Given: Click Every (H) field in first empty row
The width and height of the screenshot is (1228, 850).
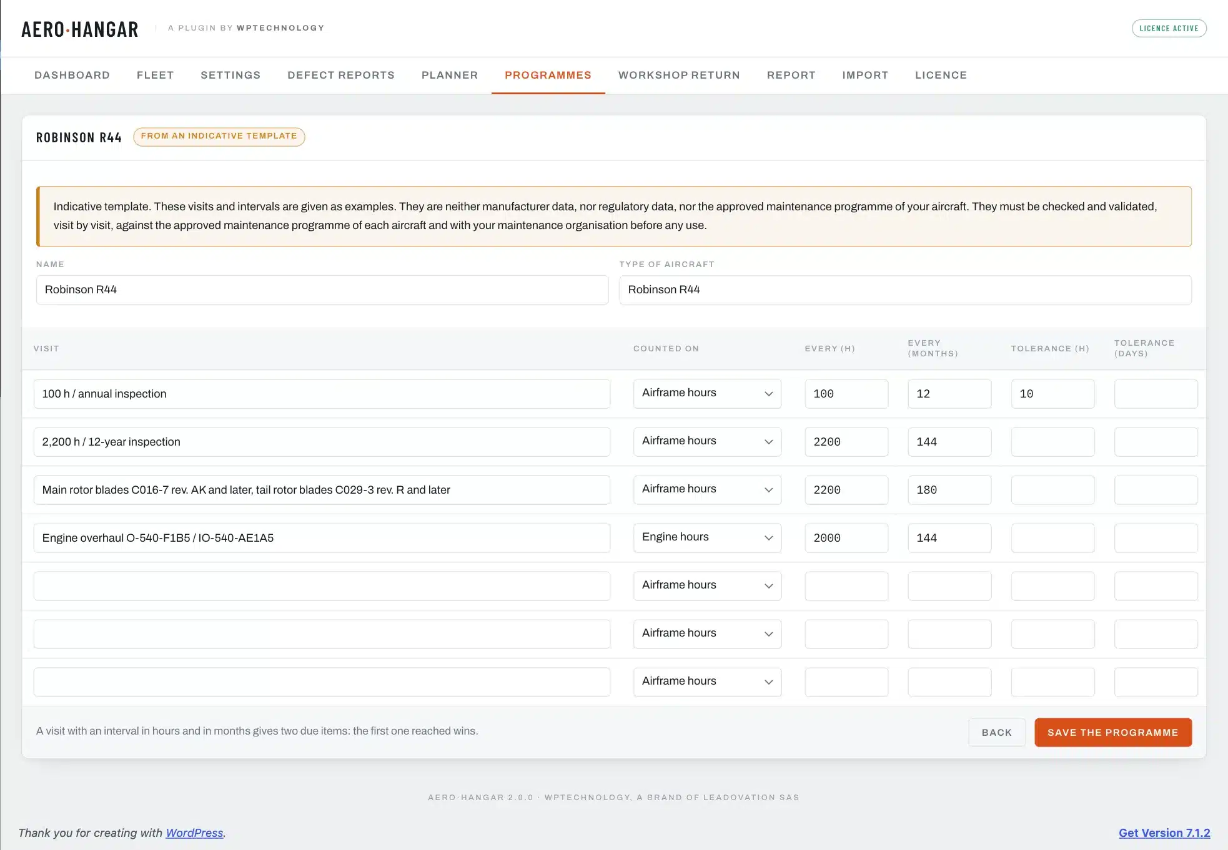Looking at the screenshot, I should click(846, 586).
